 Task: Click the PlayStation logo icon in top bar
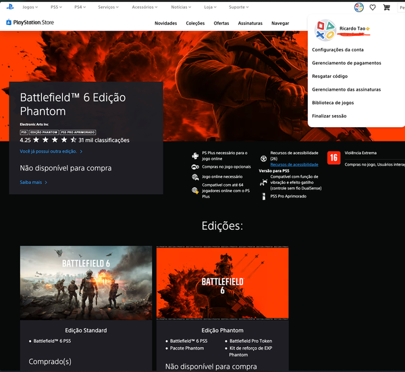point(7,7)
